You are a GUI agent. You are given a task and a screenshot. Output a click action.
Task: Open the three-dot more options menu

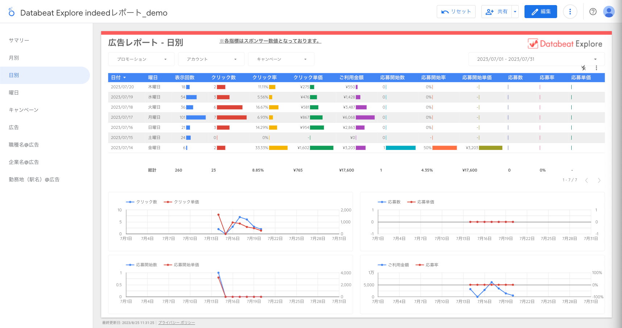(x=570, y=12)
